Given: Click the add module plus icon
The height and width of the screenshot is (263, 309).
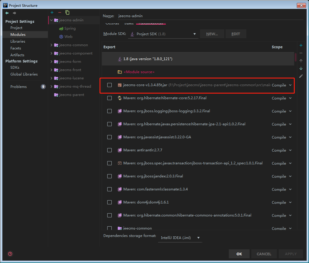Looking at the screenshot, I should pos(52,12).
